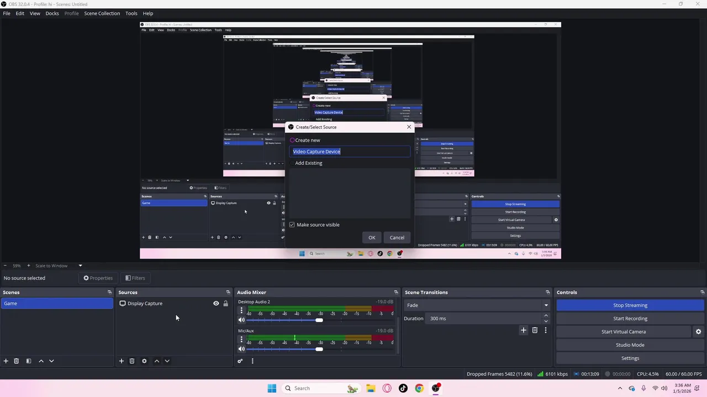Open source properties via the Sources gear icon

[x=144, y=361]
